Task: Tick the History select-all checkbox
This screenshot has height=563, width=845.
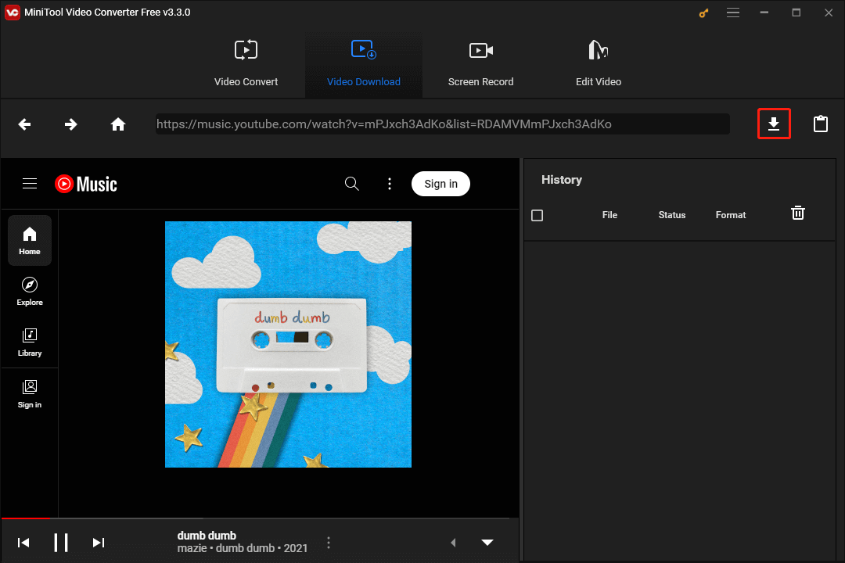Action: tap(537, 216)
